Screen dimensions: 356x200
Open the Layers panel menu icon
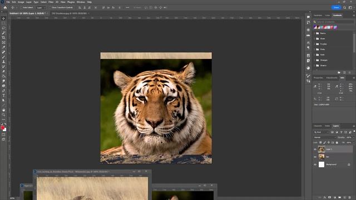[x=354, y=126]
